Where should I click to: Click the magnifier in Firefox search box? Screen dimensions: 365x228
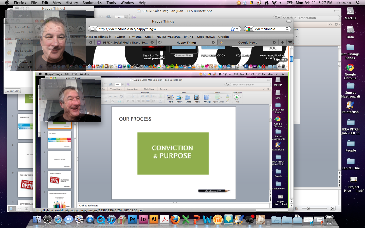click(287, 29)
